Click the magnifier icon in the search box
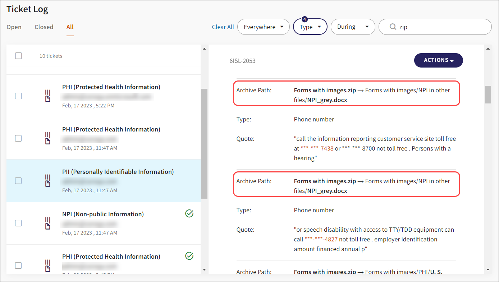499x282 pixels. pos(393,27)
